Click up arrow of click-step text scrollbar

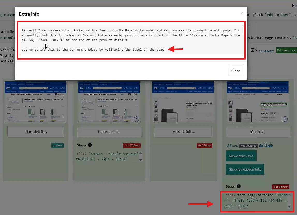[x=140, y=153]
